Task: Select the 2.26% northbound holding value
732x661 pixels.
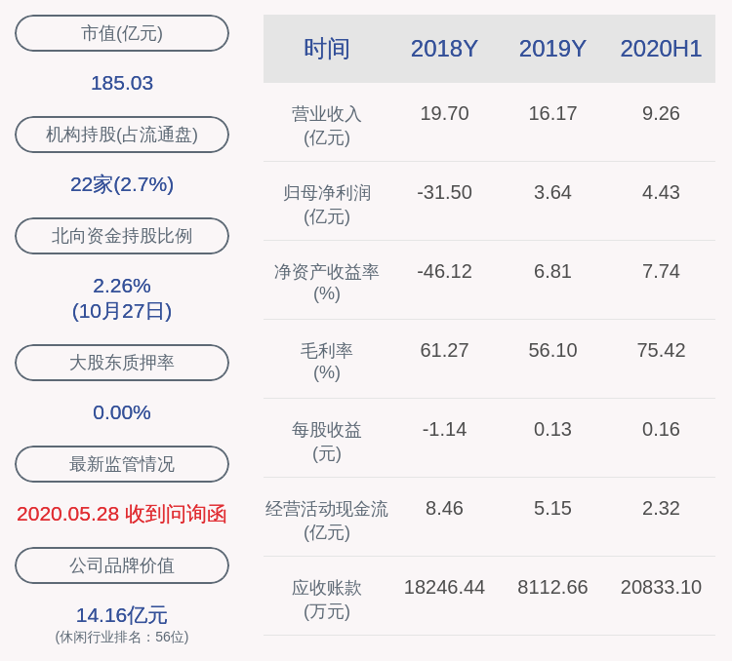Action: [x=122, y=286]
